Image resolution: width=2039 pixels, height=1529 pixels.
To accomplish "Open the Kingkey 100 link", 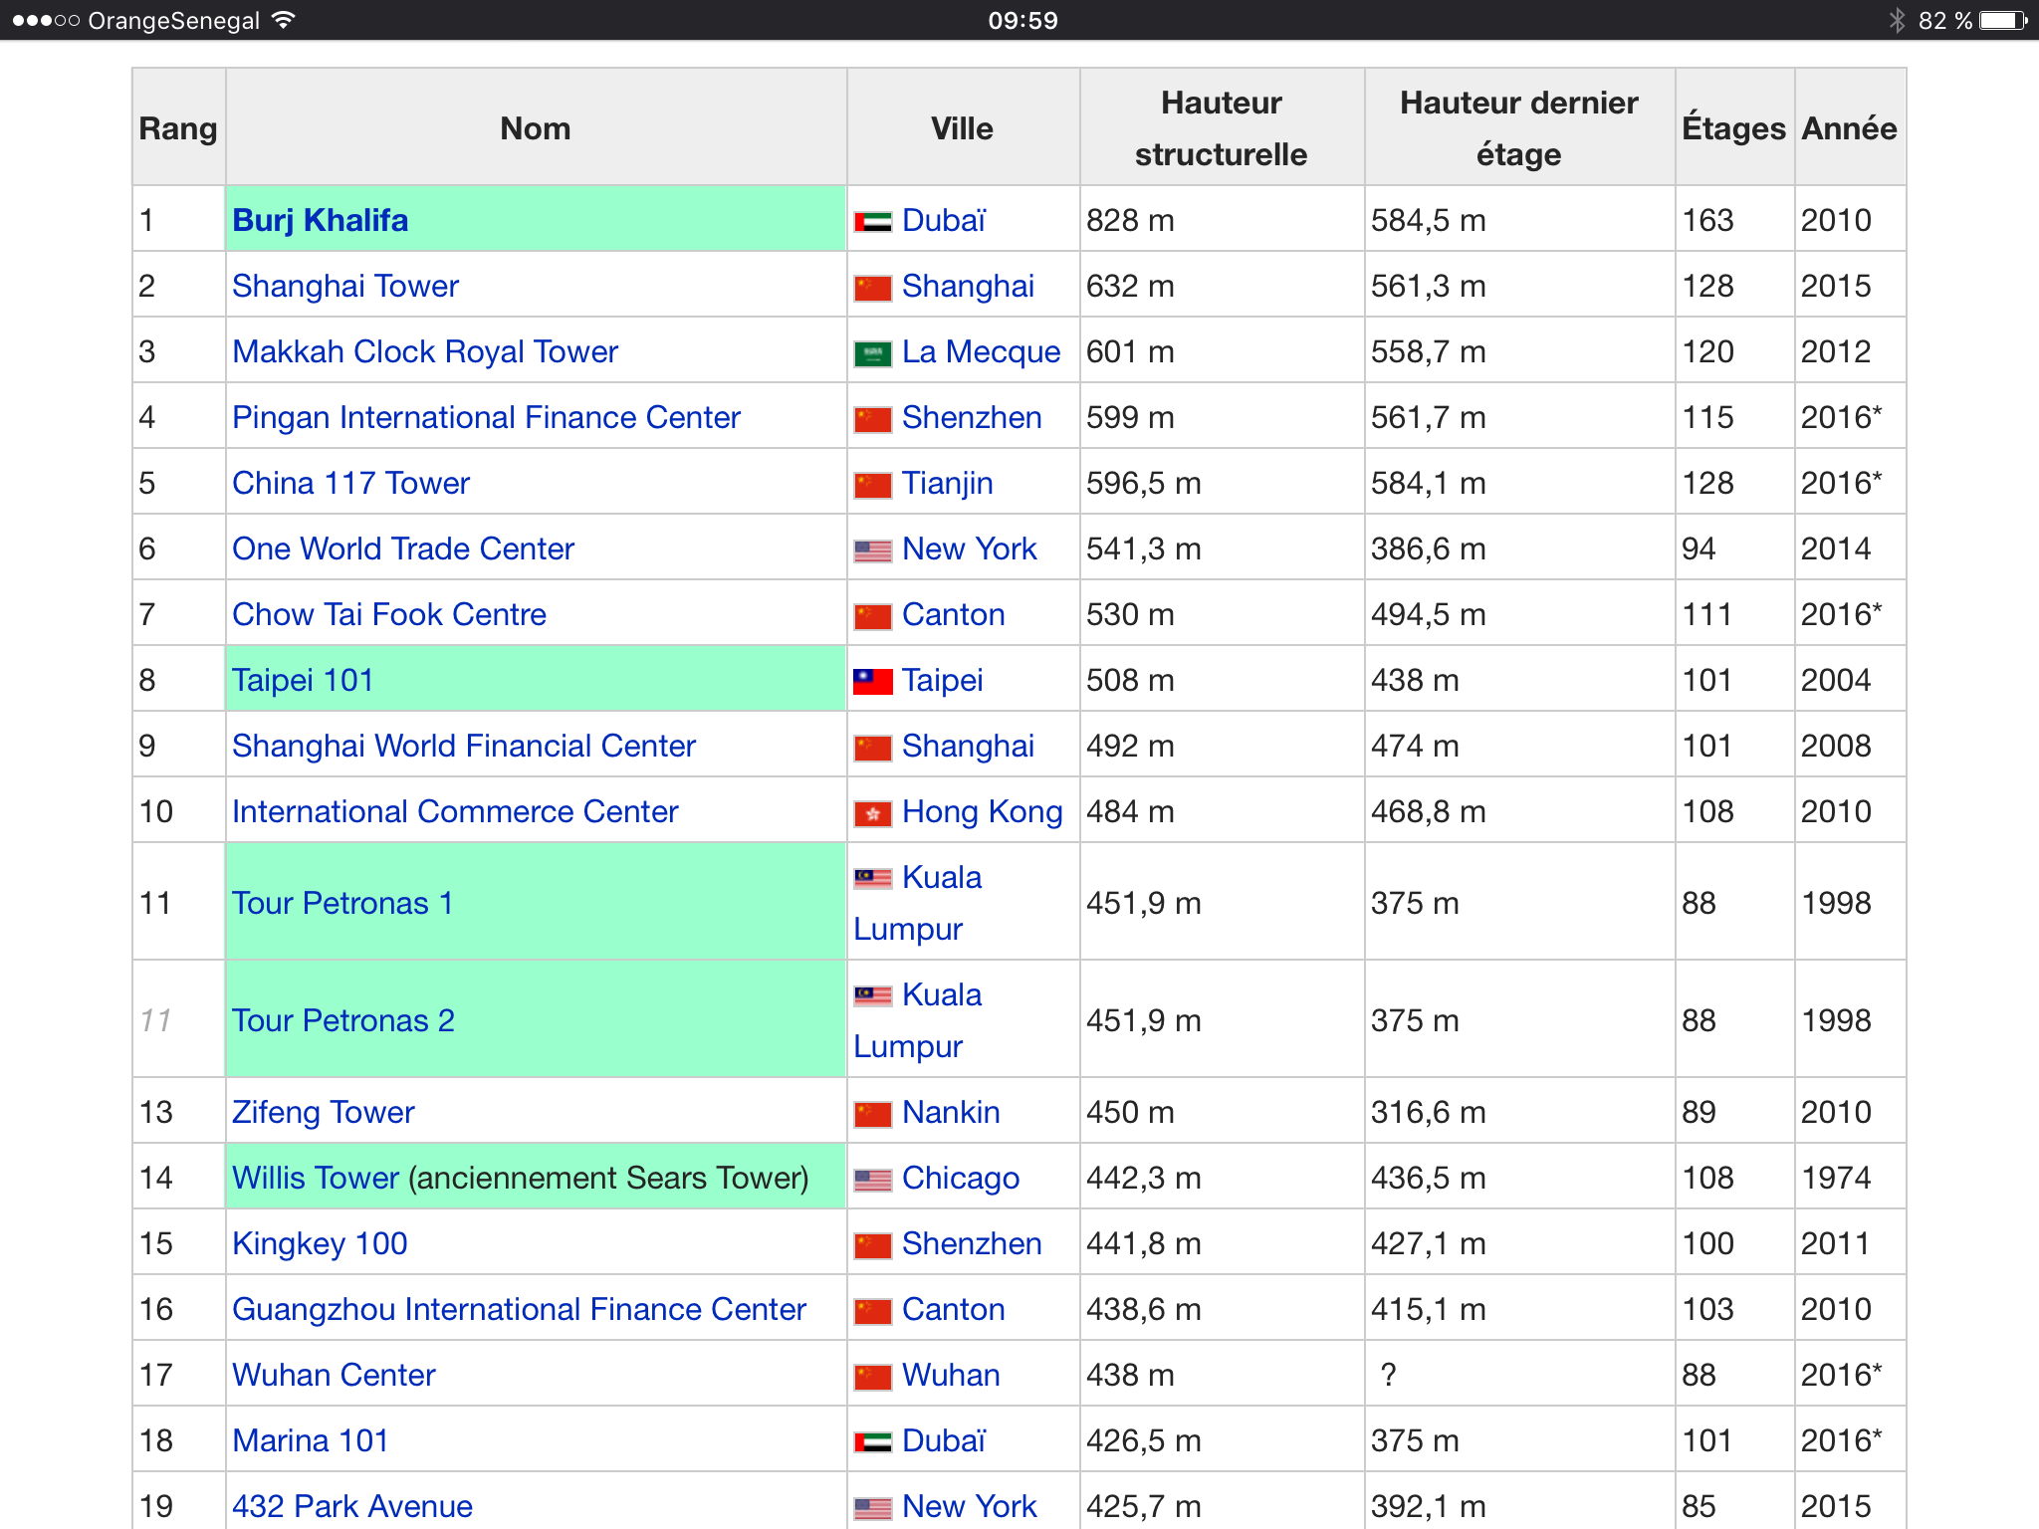I will pyautogui.click(x=319, y=1243).
